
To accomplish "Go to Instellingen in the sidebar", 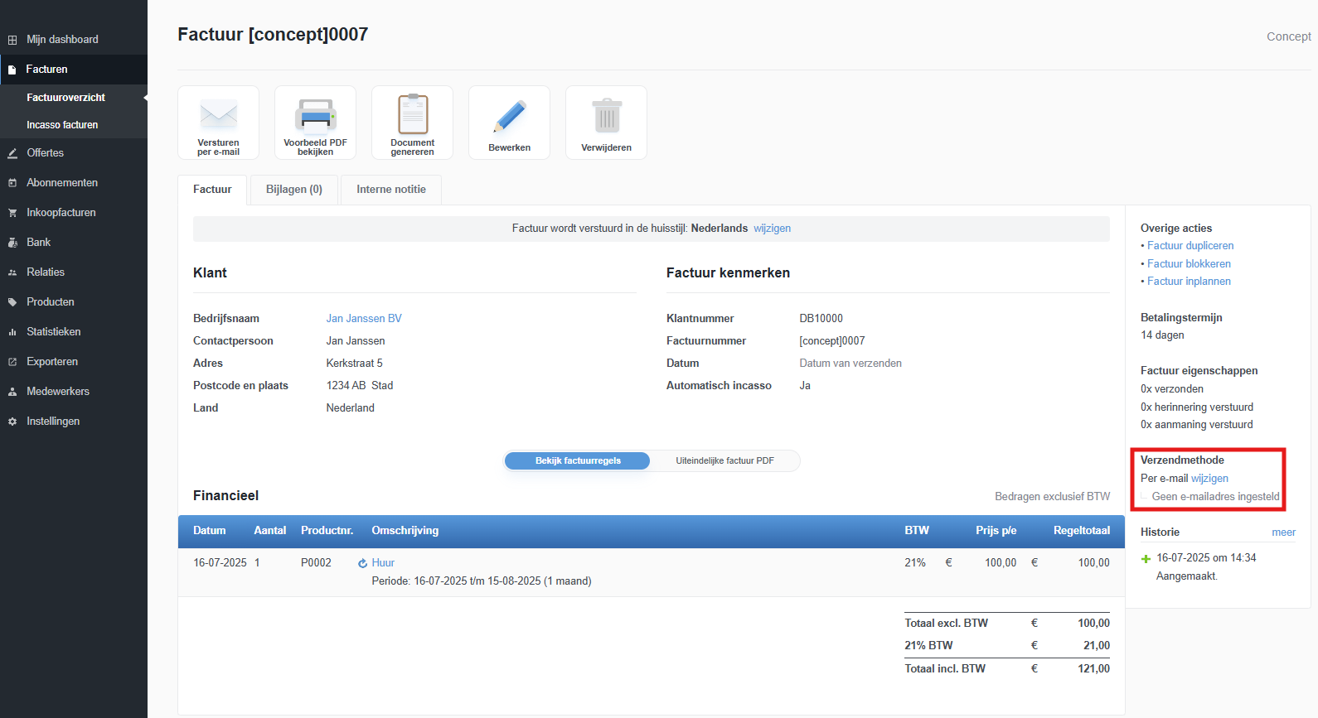I will 53,422.
